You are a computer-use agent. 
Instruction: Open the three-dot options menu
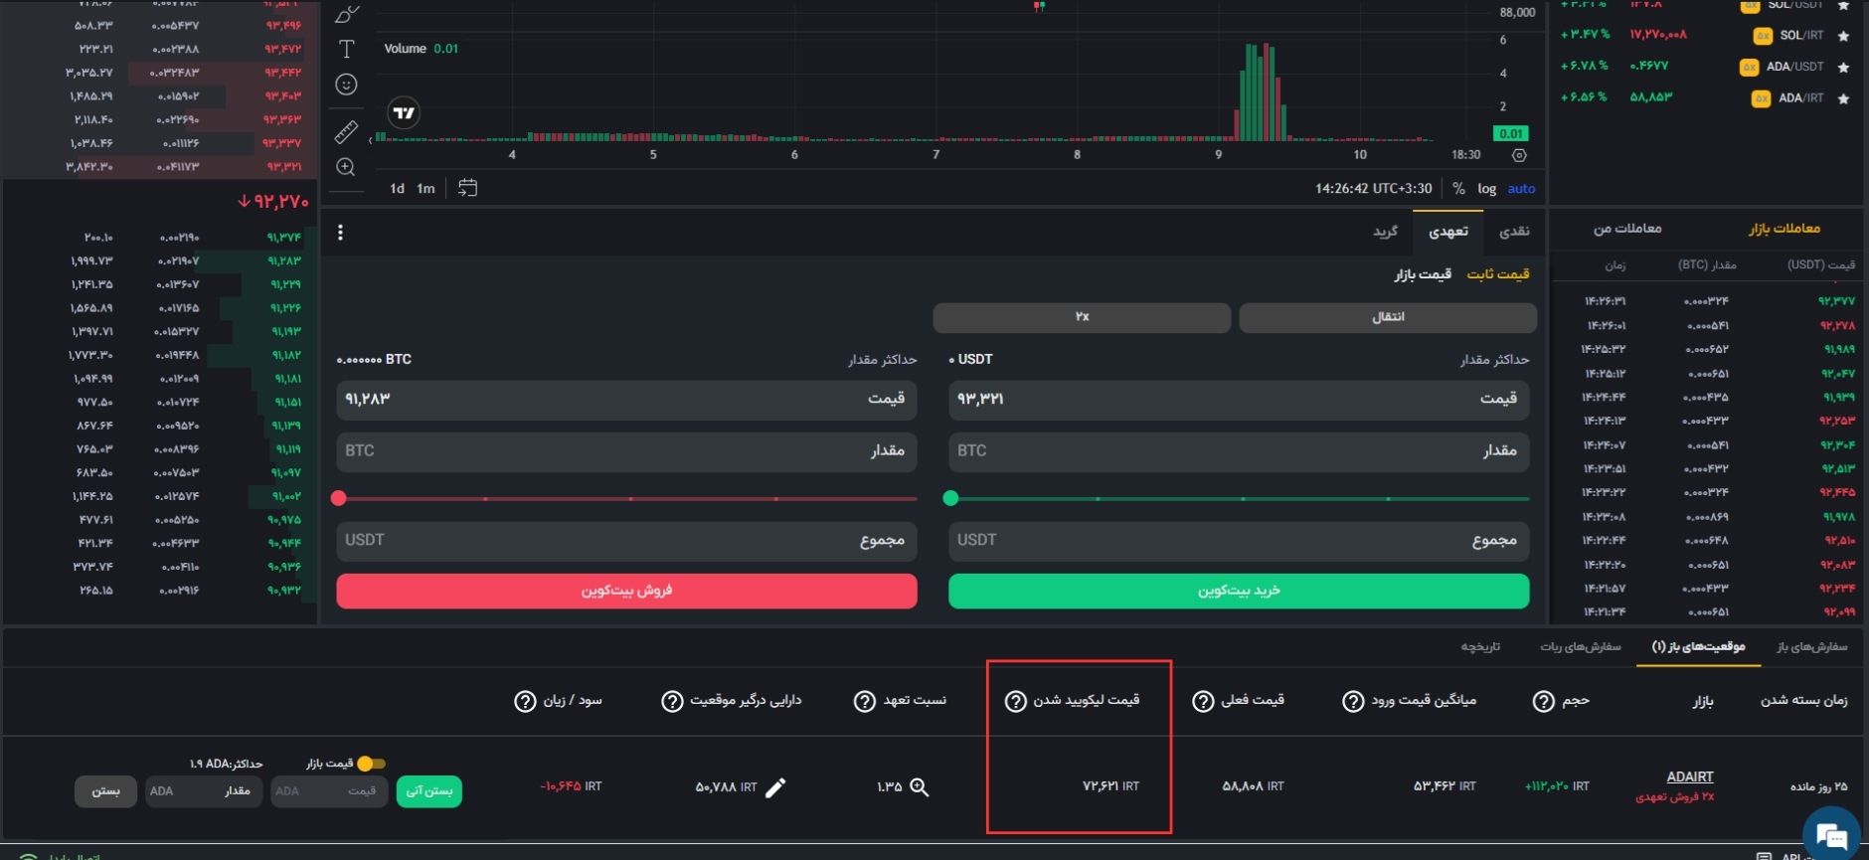pos(340,233)
